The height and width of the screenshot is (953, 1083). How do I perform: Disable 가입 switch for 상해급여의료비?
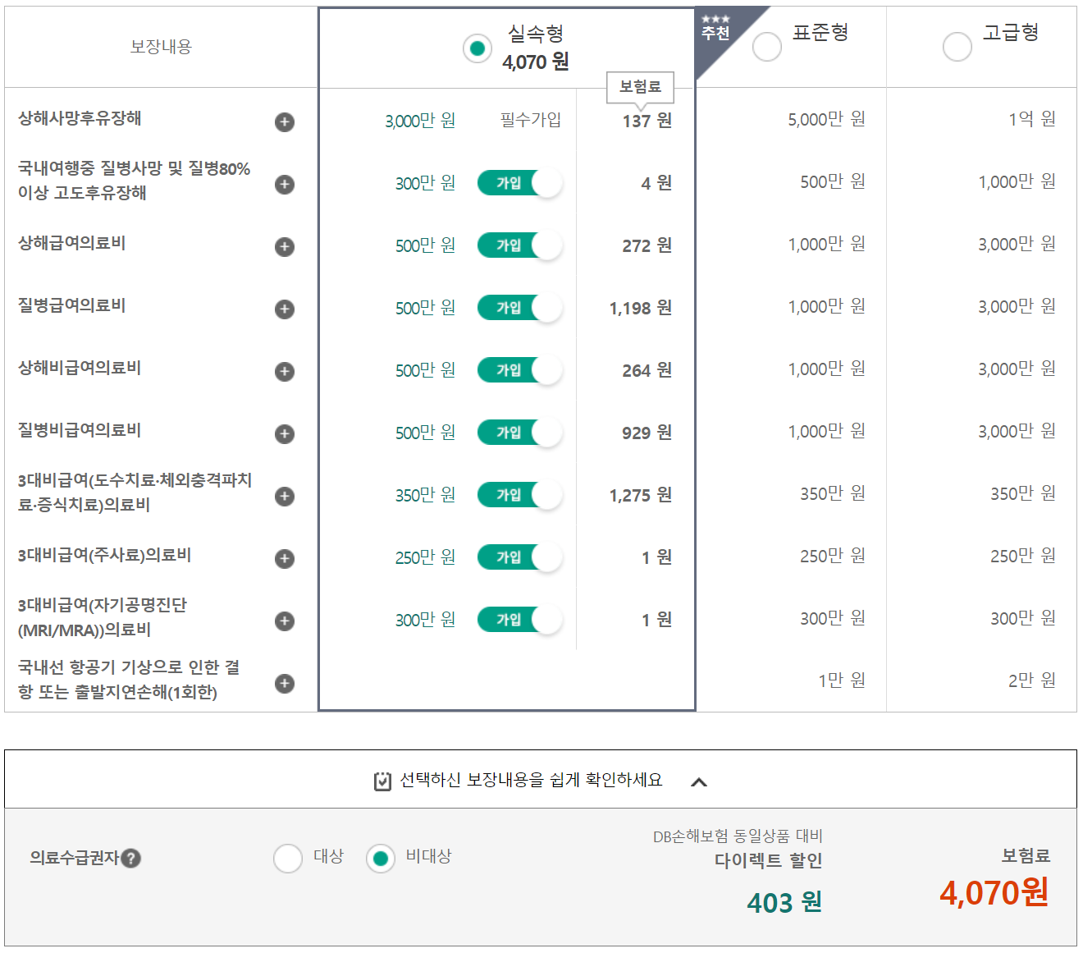[x=519, y=245]
